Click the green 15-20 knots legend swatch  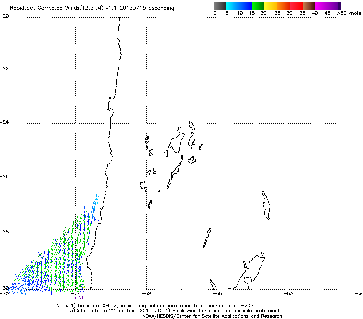[258, 6]
